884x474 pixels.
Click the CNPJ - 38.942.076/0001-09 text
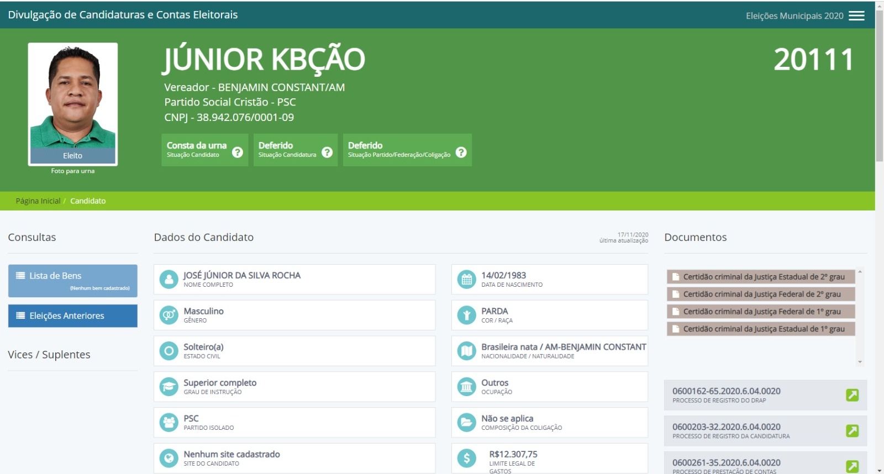(229, 117)
